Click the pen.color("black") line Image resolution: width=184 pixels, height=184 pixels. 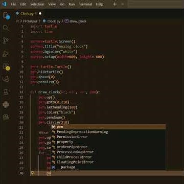[x=57, y=112]
